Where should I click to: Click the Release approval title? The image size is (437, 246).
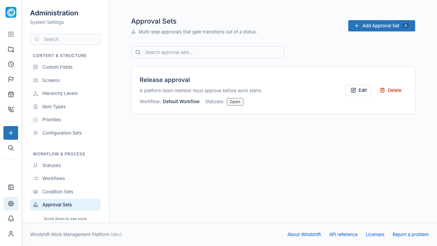point(165,80)
